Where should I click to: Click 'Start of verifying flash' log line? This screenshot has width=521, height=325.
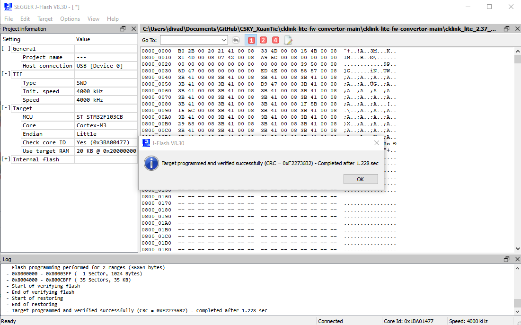[x=43, y=286]
